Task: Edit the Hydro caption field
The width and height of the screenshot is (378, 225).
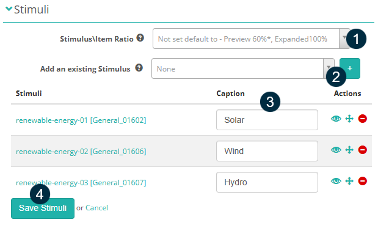Action: point(267,182)
